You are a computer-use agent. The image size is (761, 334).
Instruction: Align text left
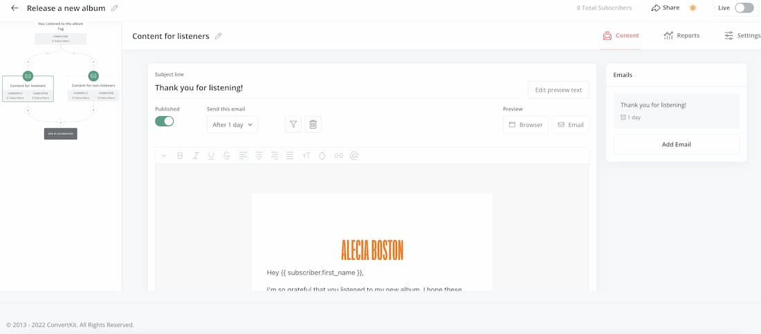tap(243, 156)
